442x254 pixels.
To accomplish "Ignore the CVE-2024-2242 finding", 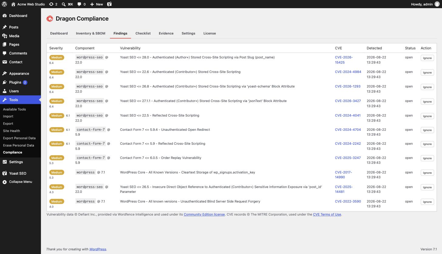I will [x=427, y=144].
